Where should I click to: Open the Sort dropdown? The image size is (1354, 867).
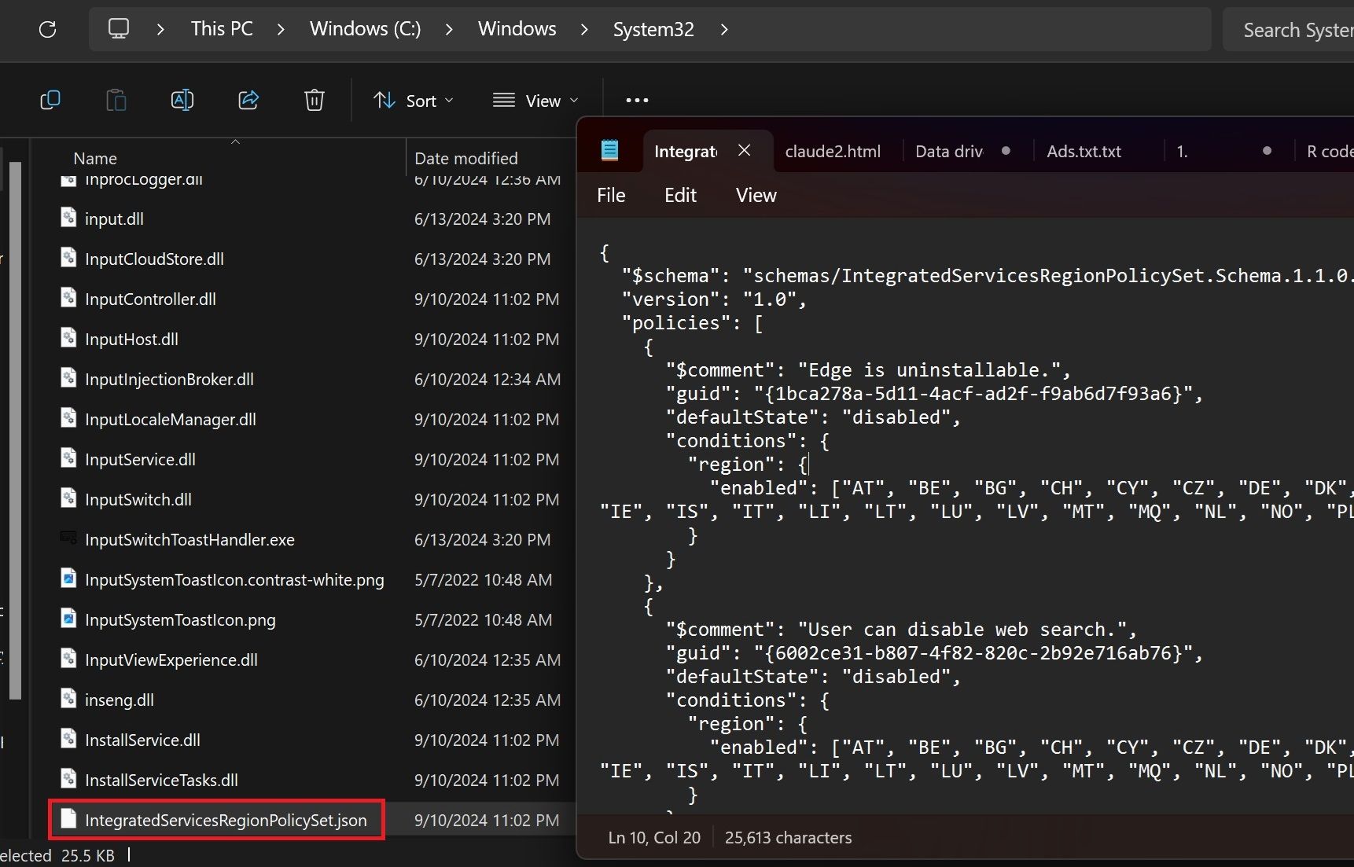pos(414,101)
